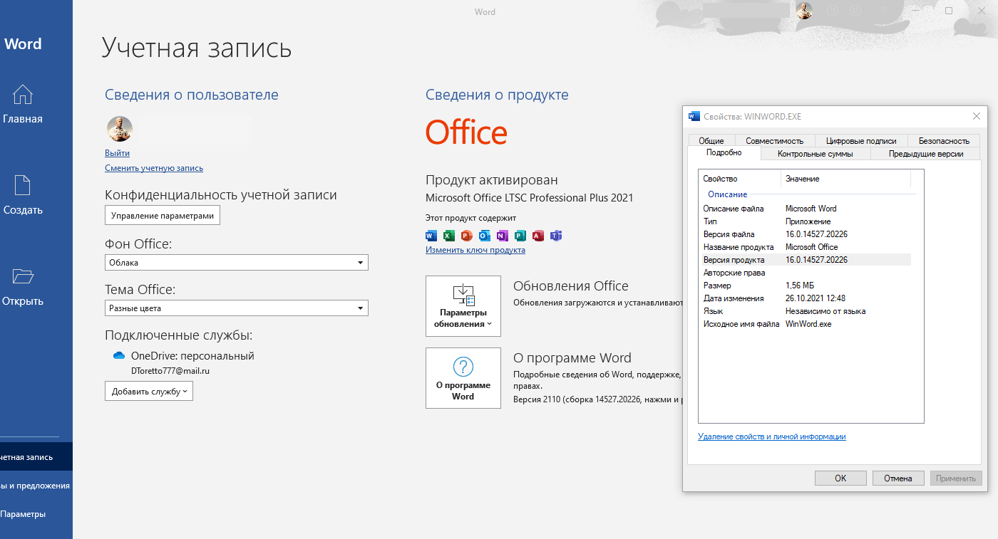Open the О программе Word button
This screenshot has height=539, width=998.
463,378
